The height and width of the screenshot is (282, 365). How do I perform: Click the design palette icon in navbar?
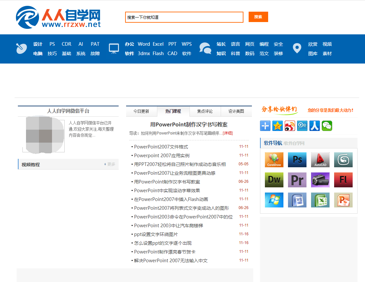point(21,49)
